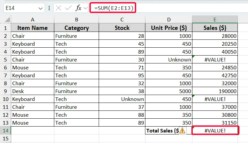Select the sales value 28000
This screenshot has width=248, height=143.
(215, 36)
